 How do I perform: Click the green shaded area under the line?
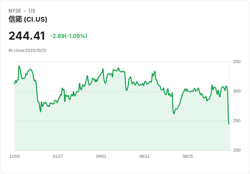click(119, 129)
